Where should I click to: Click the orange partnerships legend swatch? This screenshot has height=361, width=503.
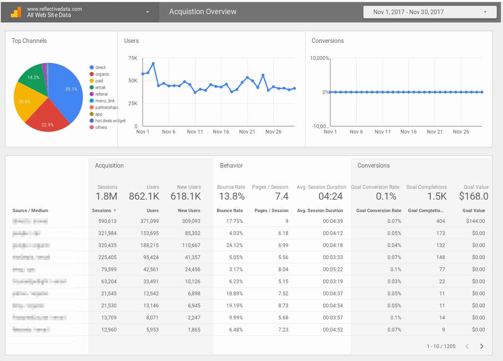point(91,107)
